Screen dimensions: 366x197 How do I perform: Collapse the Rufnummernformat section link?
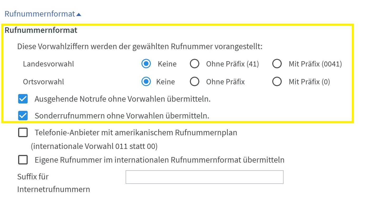[x=40, y=14]
